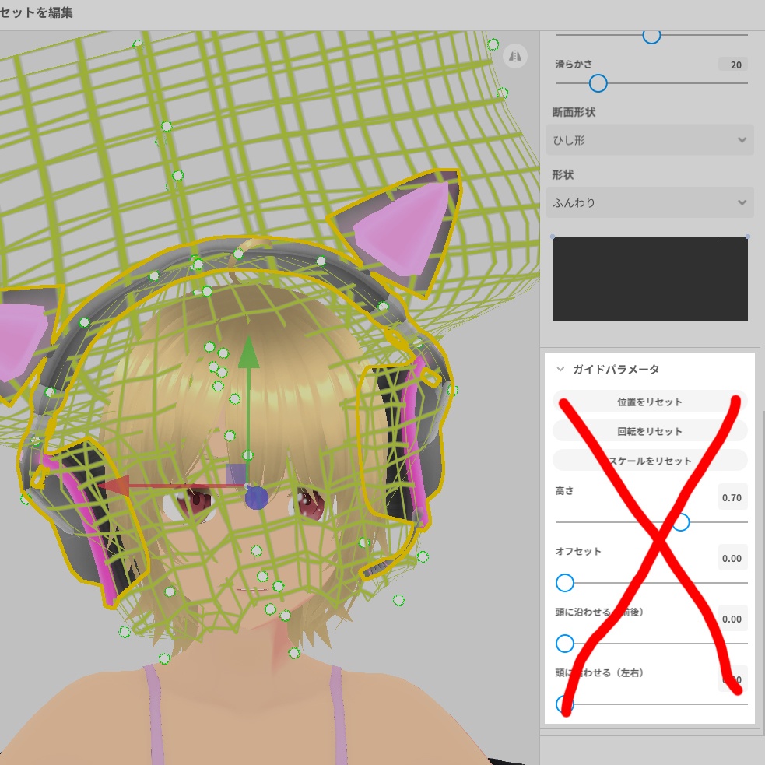Click the green Y-axis arrow of the gizmo
The height and width of the screenshot is (765, 765).
[x=249, y=358]
